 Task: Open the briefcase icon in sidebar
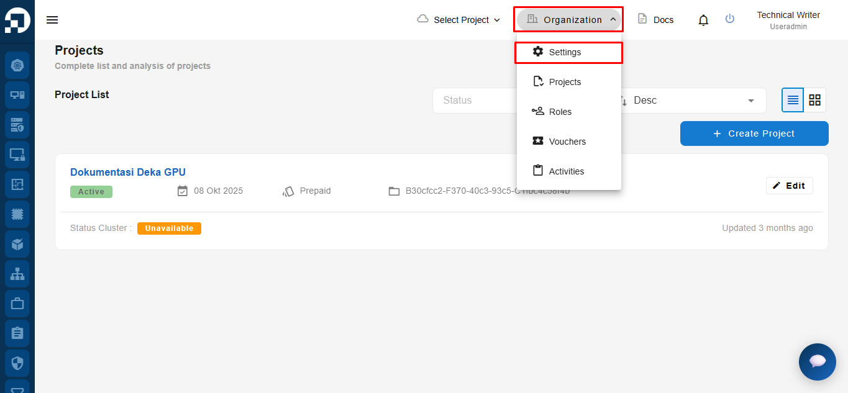point(17,304)
